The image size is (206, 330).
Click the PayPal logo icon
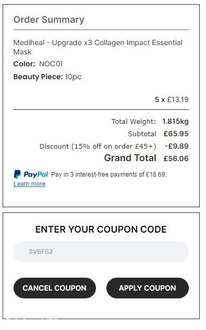(17, 174)
